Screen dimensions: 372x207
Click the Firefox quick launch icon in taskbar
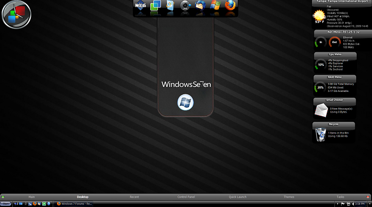[x=35, y=204]
